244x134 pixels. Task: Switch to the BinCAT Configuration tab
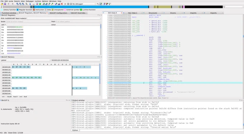58,13
